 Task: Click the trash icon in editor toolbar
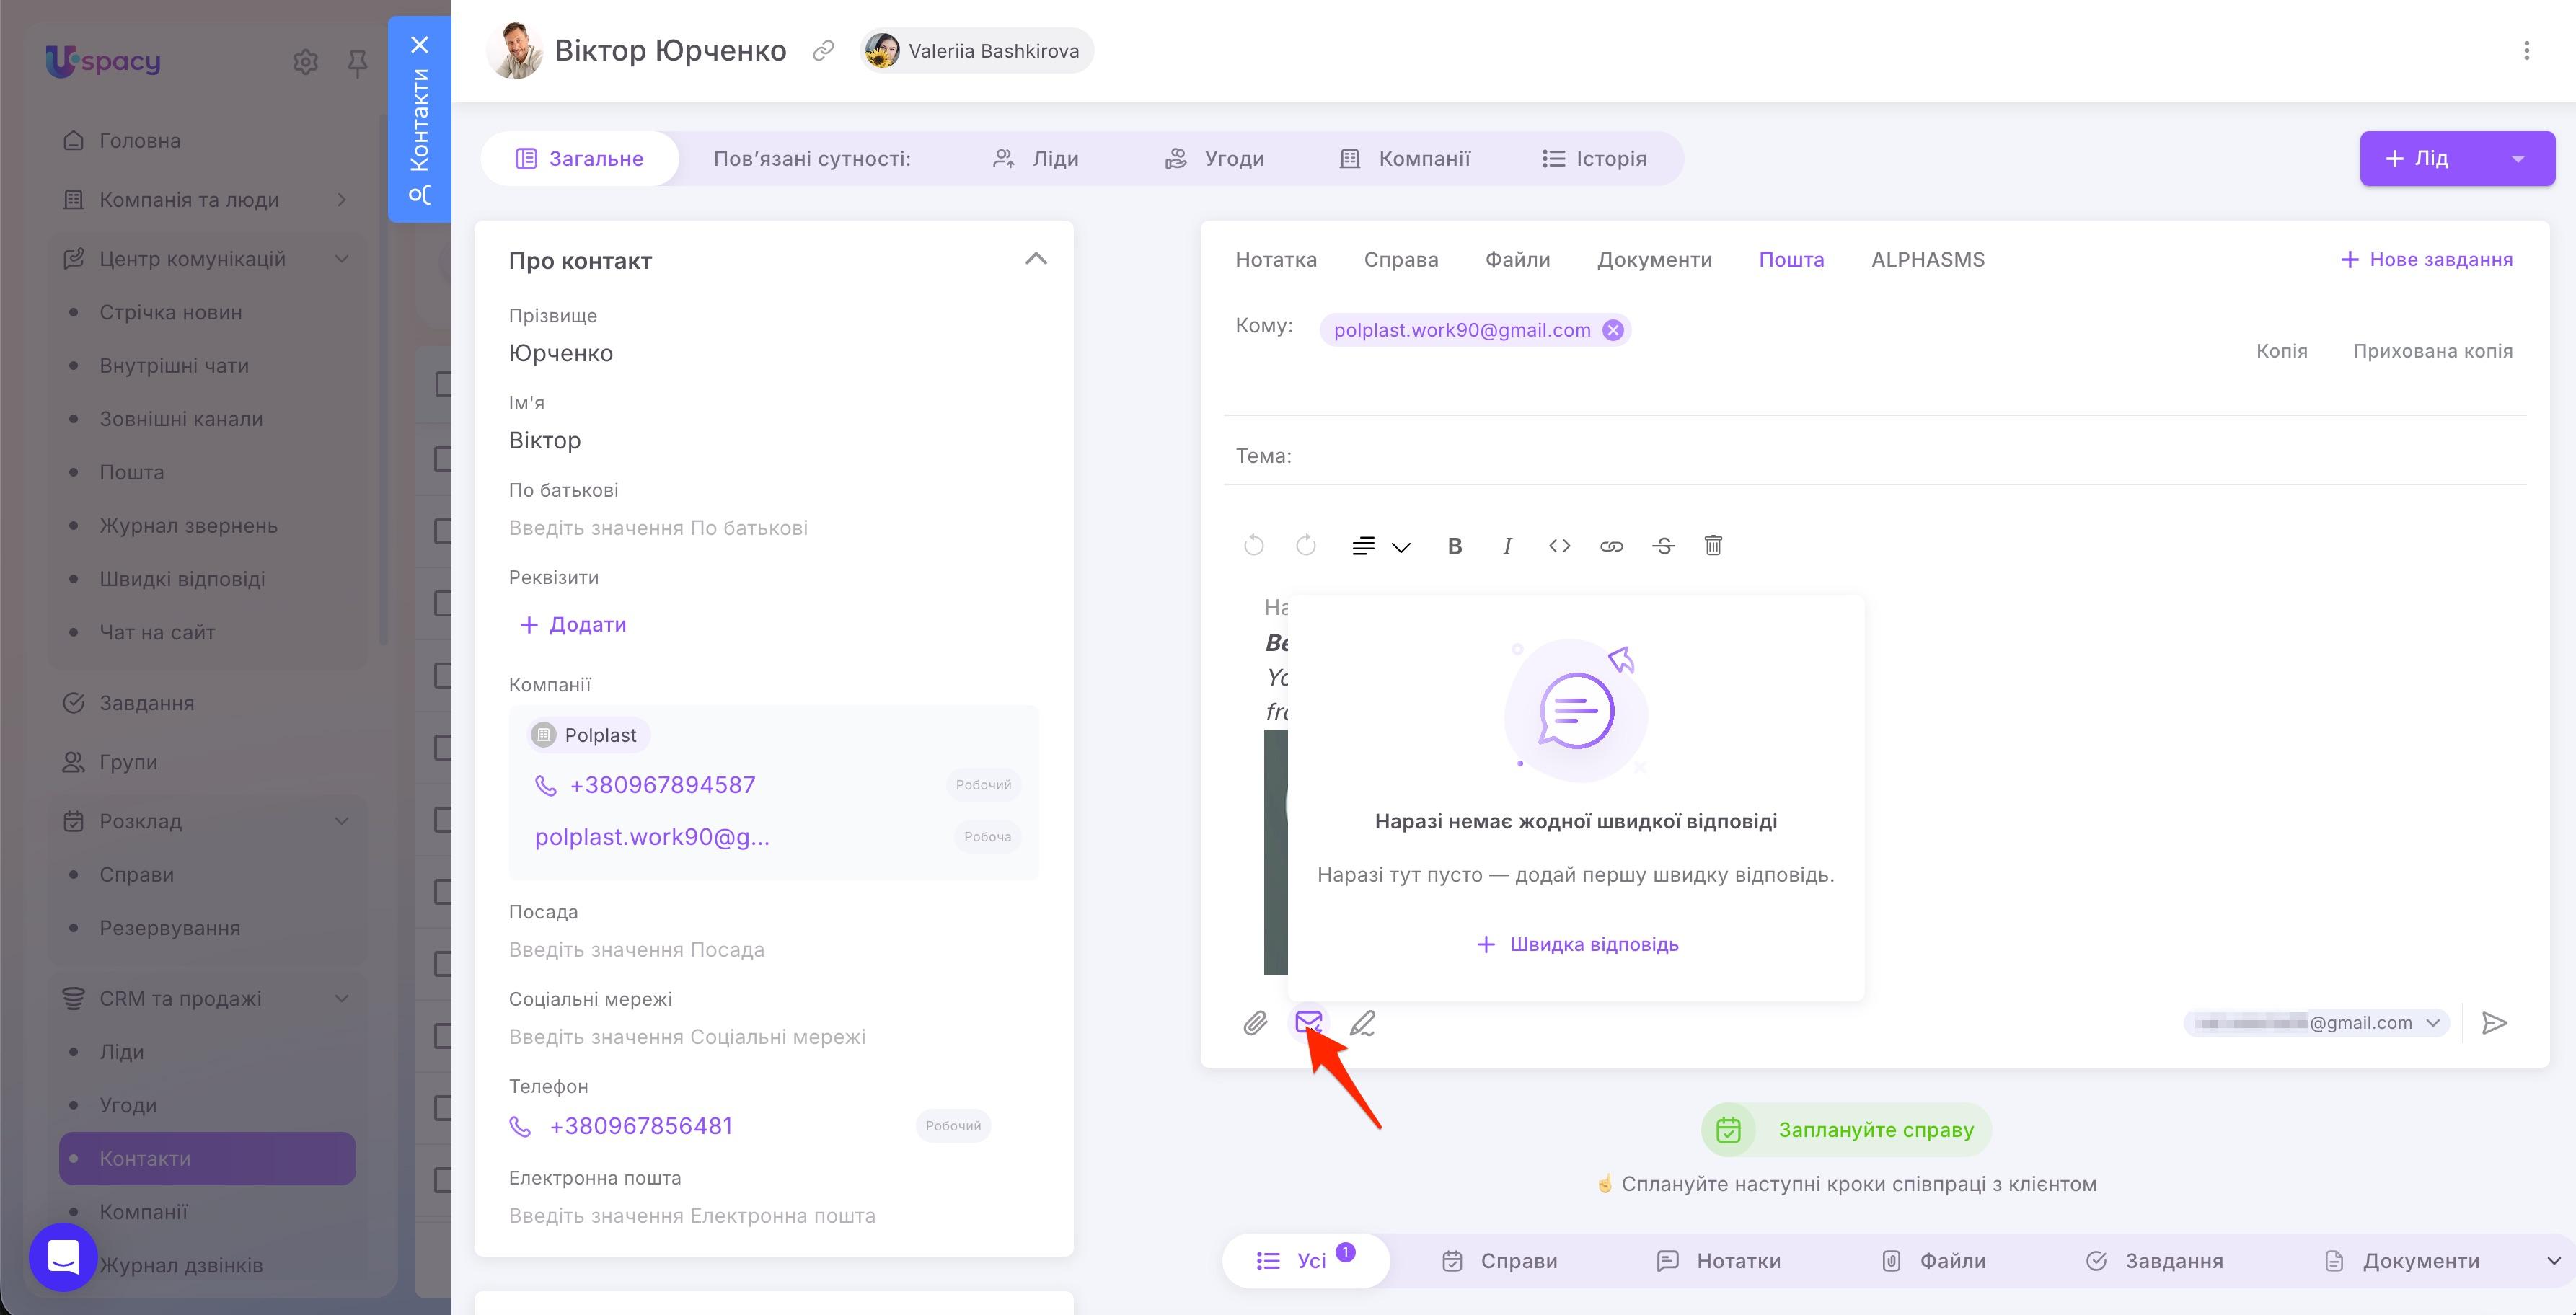[1713, 546]
